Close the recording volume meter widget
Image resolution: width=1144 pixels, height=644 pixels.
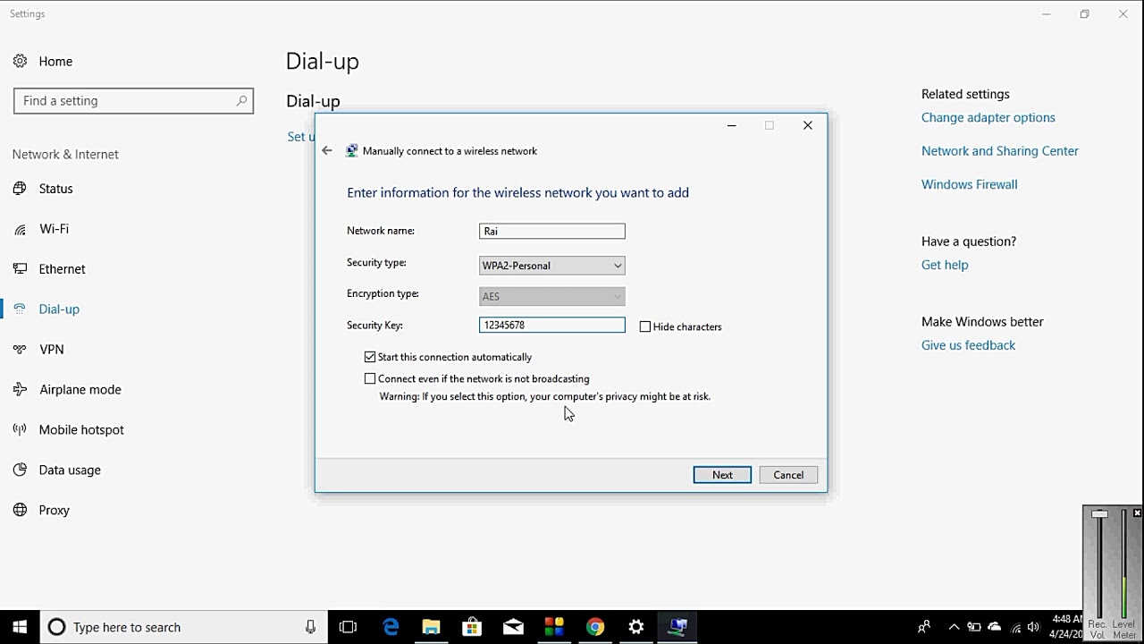1137,513
